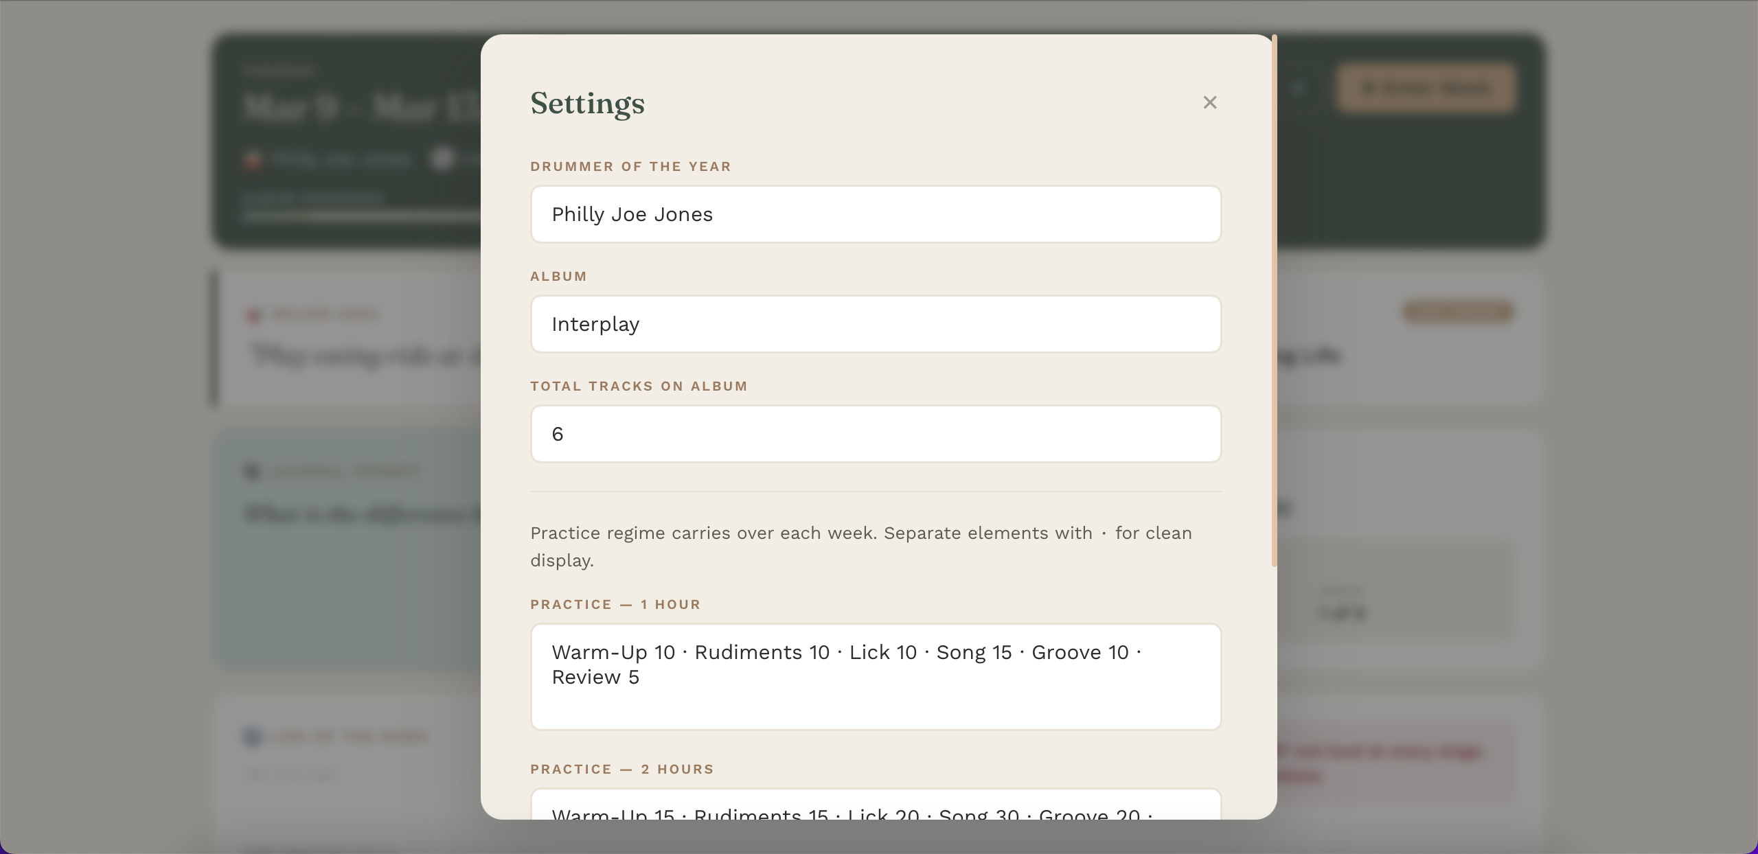Edit the Practice — 1 Hour text area

point(876,676)
